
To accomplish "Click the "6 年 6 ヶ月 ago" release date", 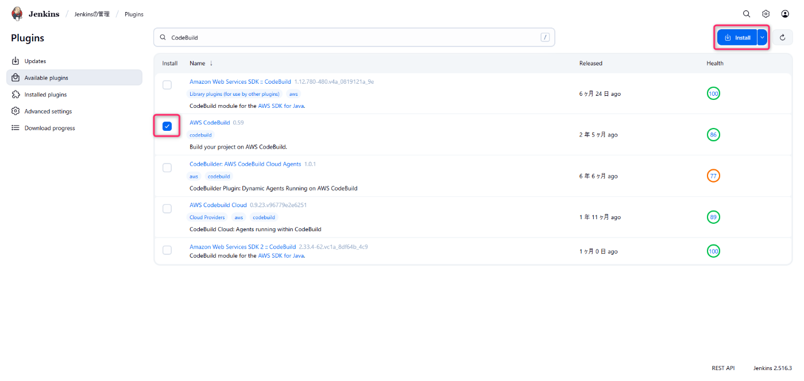I will pyautogui.click(x=598, y=176).
